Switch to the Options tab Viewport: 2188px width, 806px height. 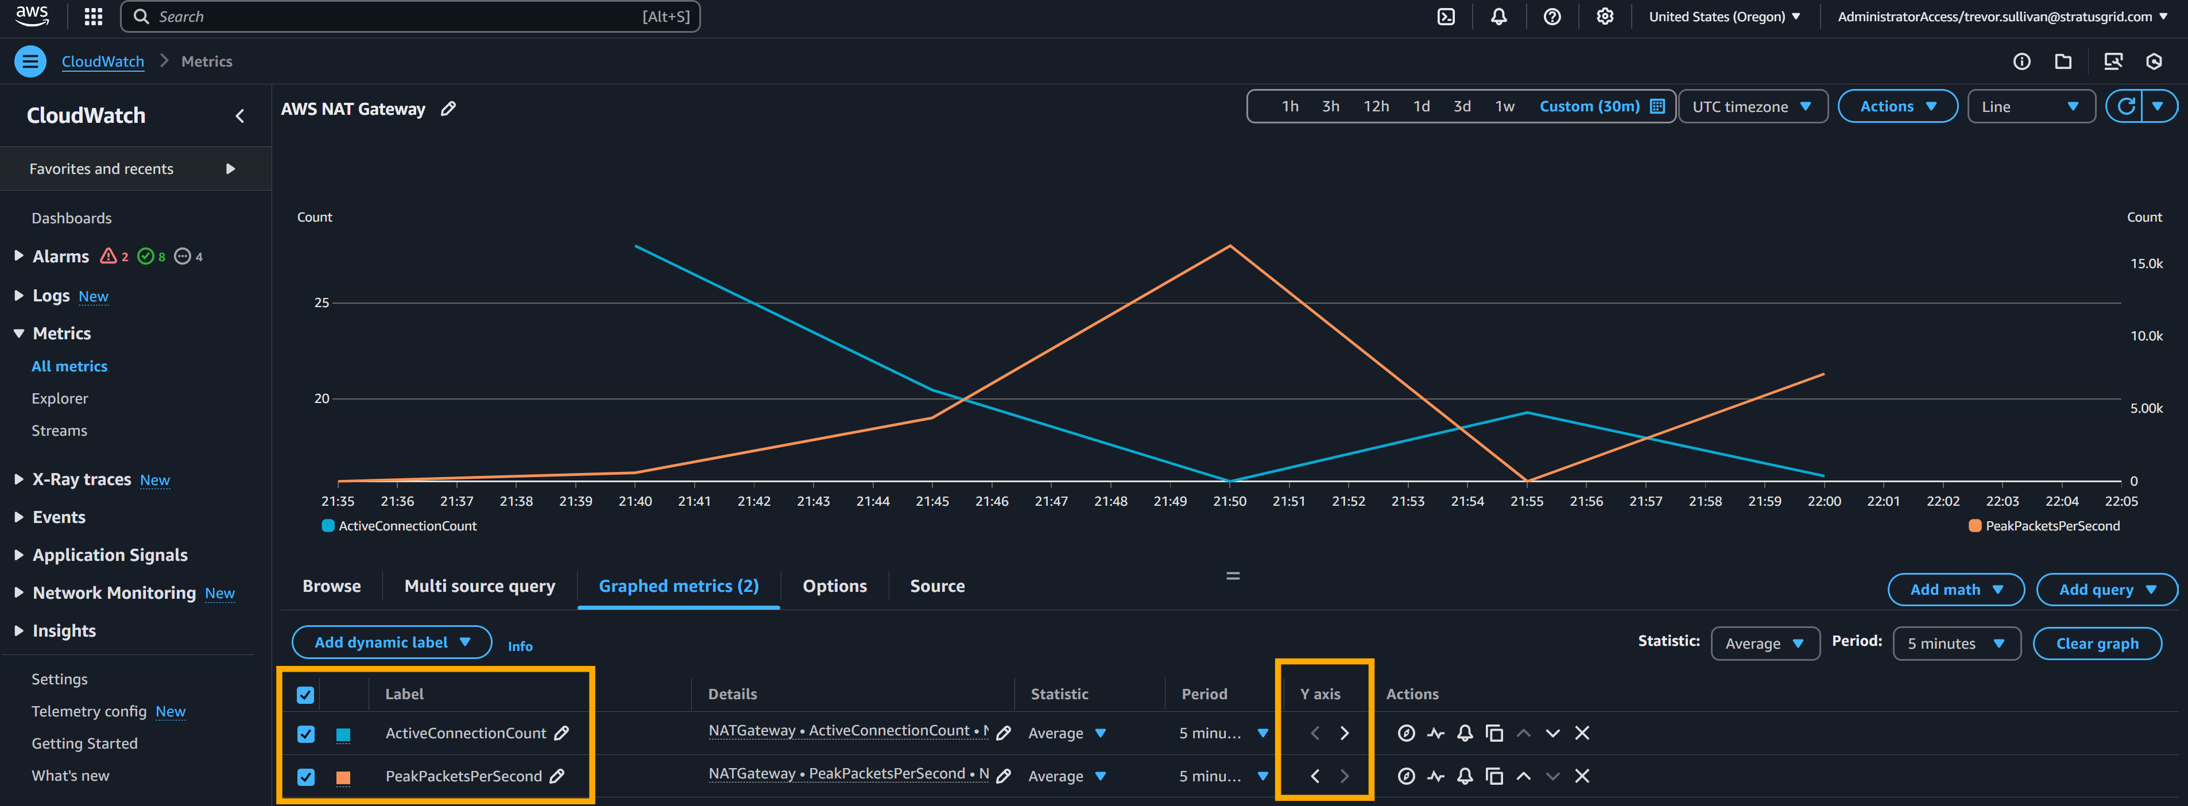pyautogui.click(x=835, y=586)
